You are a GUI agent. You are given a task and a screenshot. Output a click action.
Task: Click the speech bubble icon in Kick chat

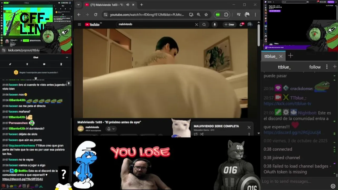pyautogui.click(x=44, y=64)
